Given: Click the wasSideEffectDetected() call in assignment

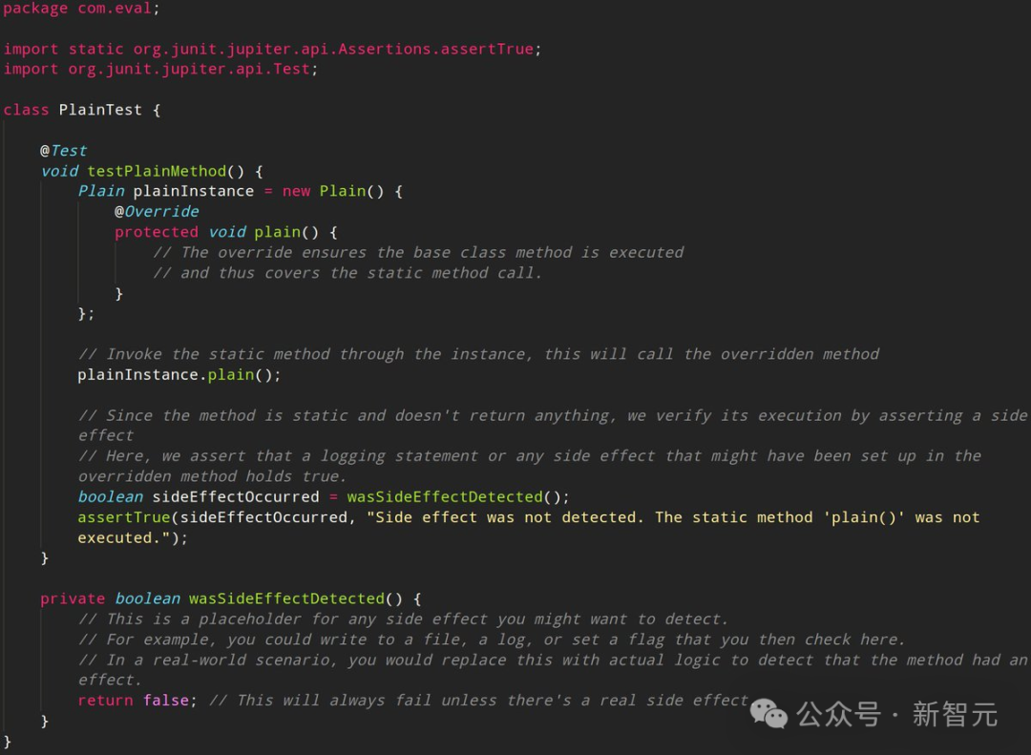Looking at the screenshot, I should coord(457,496).
